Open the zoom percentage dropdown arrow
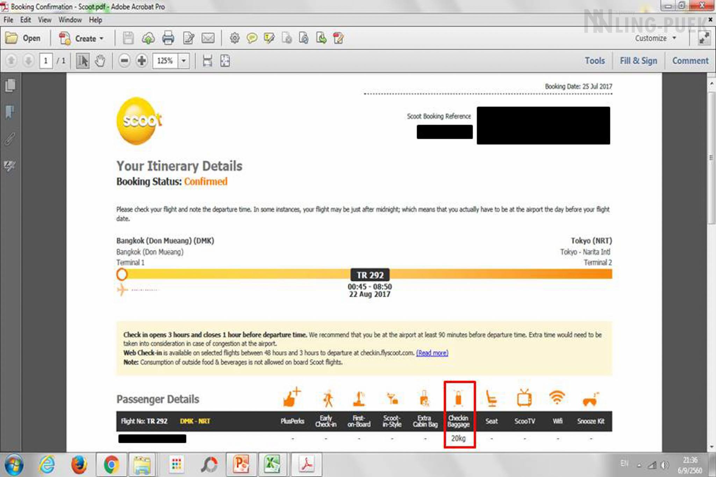 184,61
